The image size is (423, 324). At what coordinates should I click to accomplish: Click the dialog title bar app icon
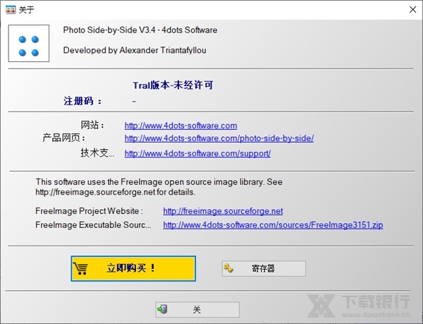(x=11, y=10)
